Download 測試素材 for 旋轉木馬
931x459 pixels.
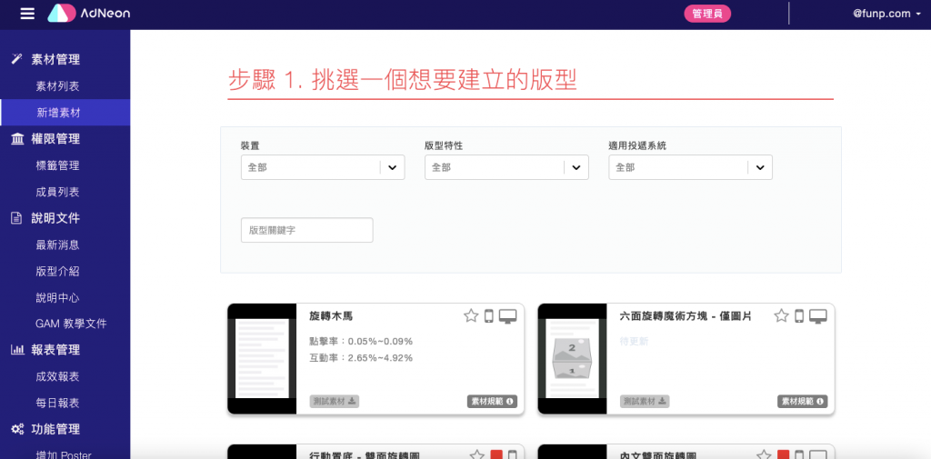point(335,401)
